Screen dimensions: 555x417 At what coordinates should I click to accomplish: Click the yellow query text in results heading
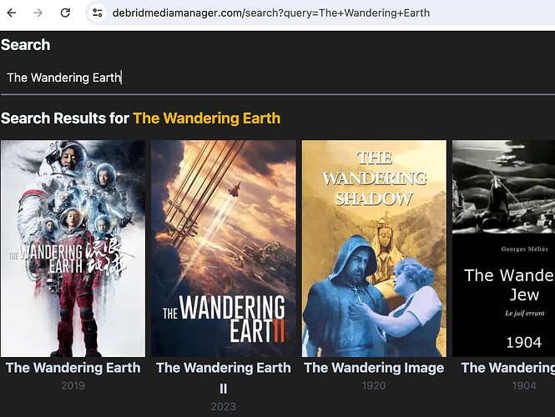pos(206,118)
